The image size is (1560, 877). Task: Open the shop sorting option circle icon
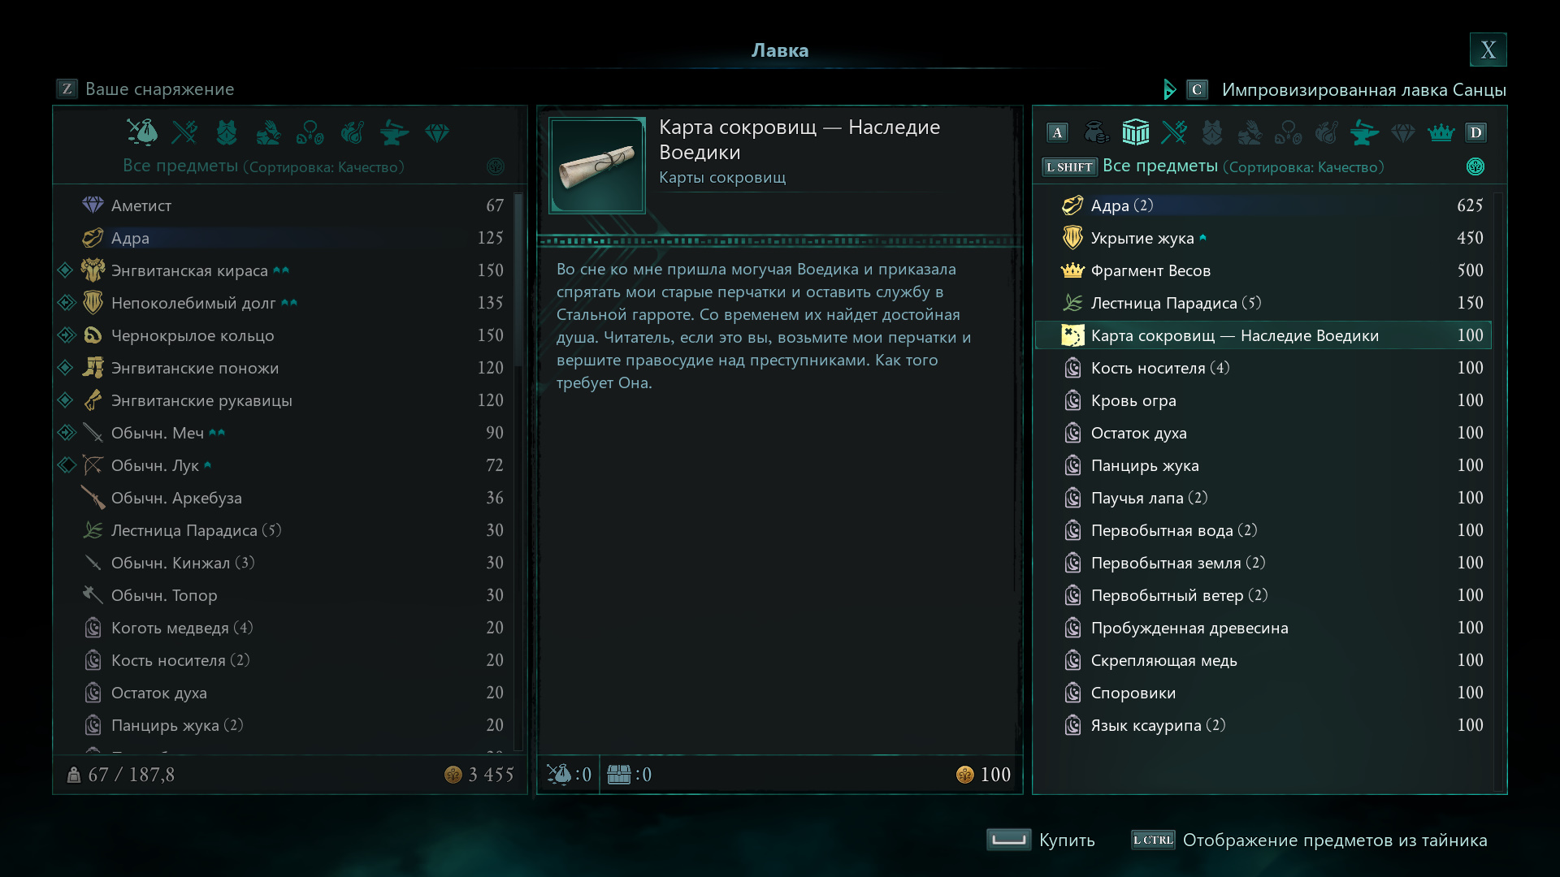pyautogui.click(x=1475, y=166)
